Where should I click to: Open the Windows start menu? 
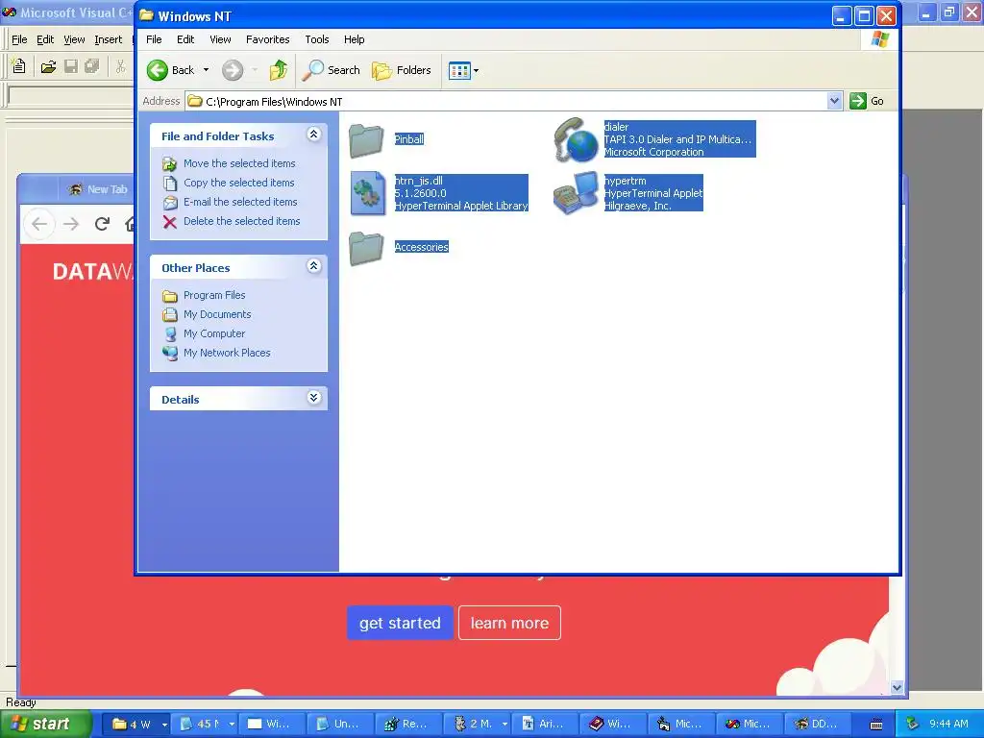click(x=45, y=725)
